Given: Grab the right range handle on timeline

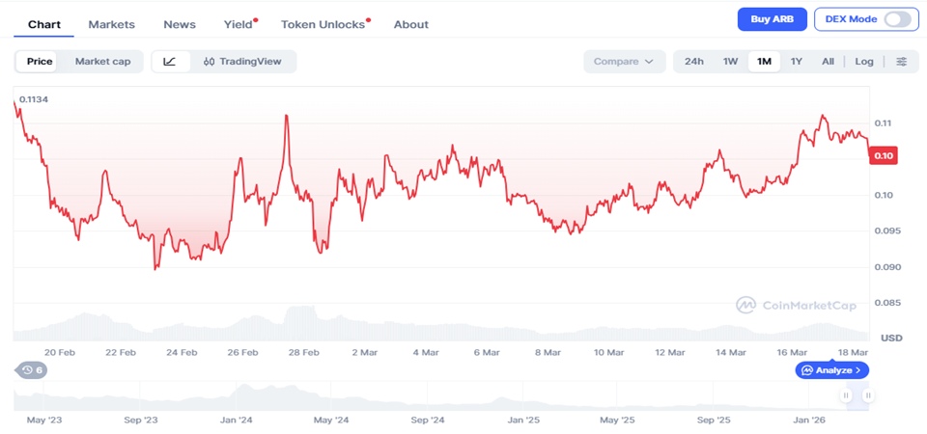Looking at the screenshot, I should tap(868, 395).
